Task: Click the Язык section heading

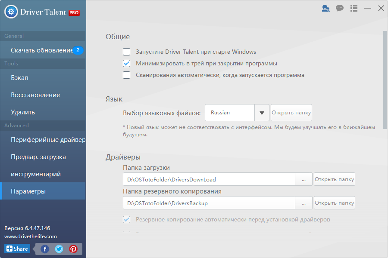Action: (x=114, y=99)
